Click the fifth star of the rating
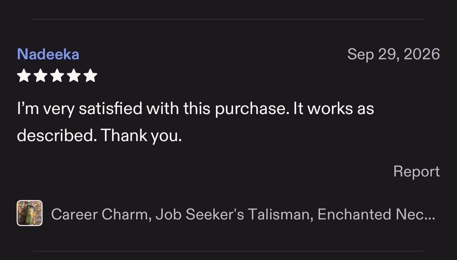This screenshot has width=457, height=260. [x=90, y=76]
